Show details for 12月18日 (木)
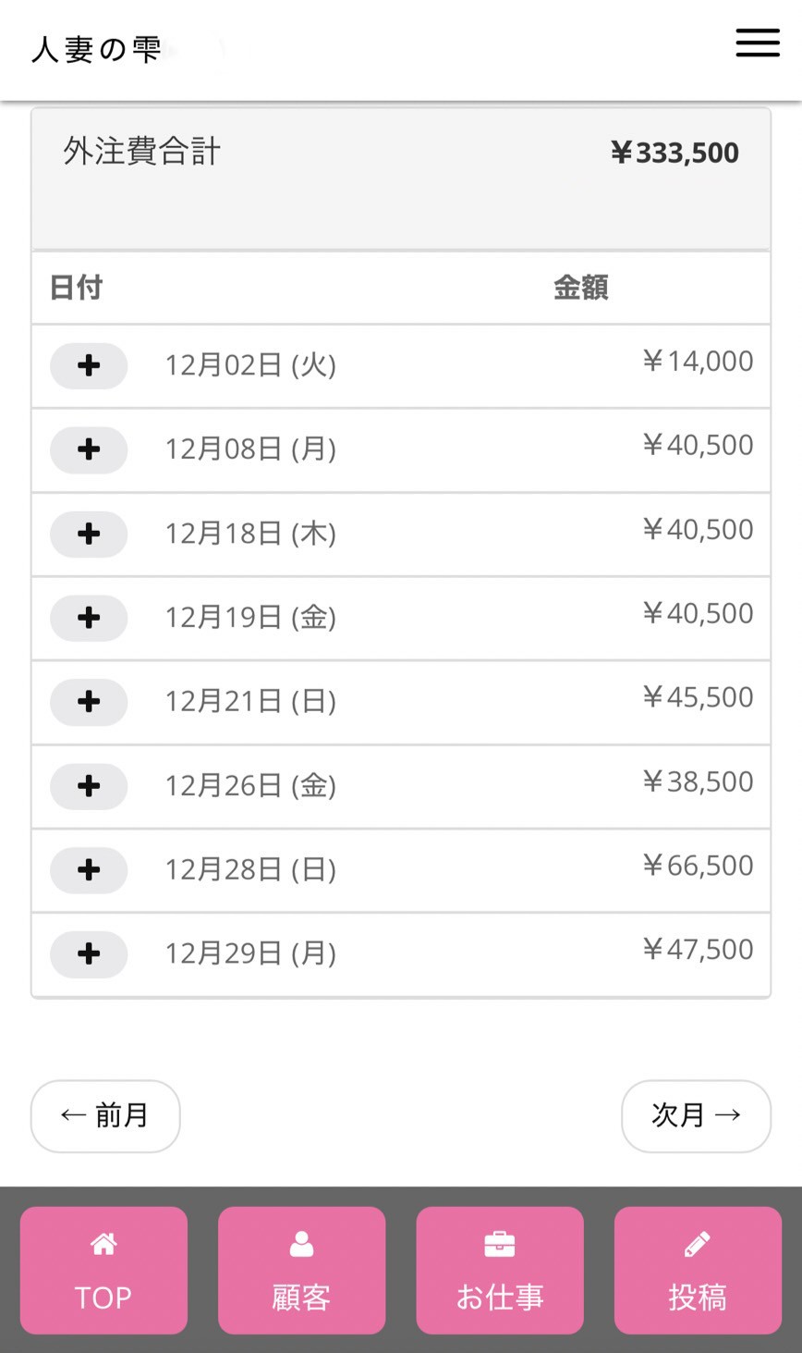This screenshot has width=802, height=1353. 89,534
